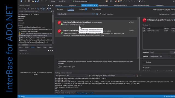The width and height of the screenshot is (175, 98).
Task: Open the Version Latest stable dropdown
Action: click(x=159, y=56)
